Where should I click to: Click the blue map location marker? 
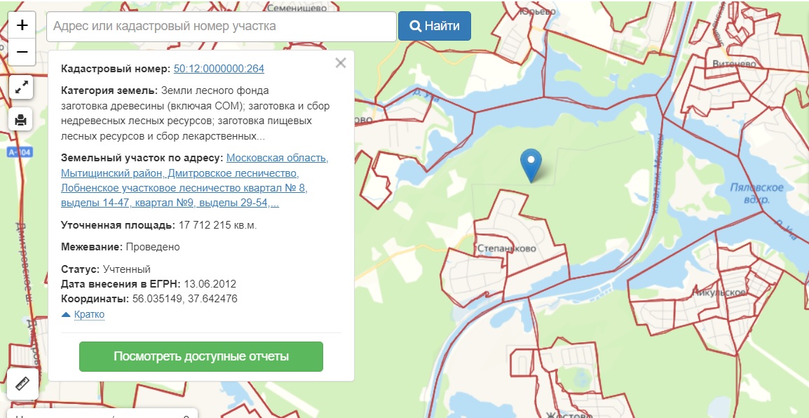tap(531, 163)
